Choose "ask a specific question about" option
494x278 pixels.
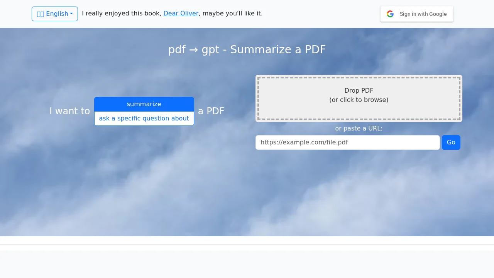pyautogui.click(x=144, y=118)
